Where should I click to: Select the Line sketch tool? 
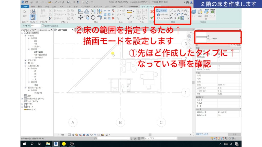(x=171, y=11)
